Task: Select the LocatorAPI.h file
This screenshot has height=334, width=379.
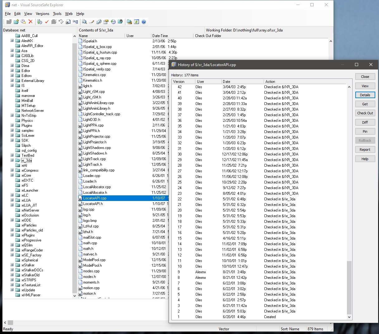Action: [x=93, y=204]
